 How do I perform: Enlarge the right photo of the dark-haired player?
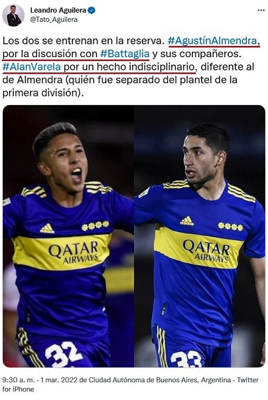200,236
